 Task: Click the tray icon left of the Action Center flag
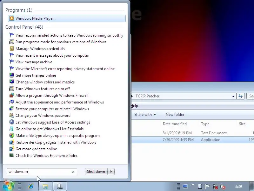200,187
